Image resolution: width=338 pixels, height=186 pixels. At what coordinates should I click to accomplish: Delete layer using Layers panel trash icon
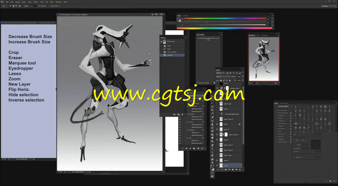pyautogui.click(x=240, y=170)
